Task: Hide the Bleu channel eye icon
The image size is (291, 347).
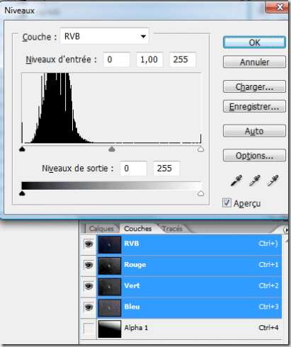Action: (89, 307)
